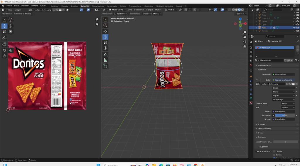This screenshot has height=166, width=300.
Task: Switch to the Sombreado workspace tab
Action: [x=112, y=6]
